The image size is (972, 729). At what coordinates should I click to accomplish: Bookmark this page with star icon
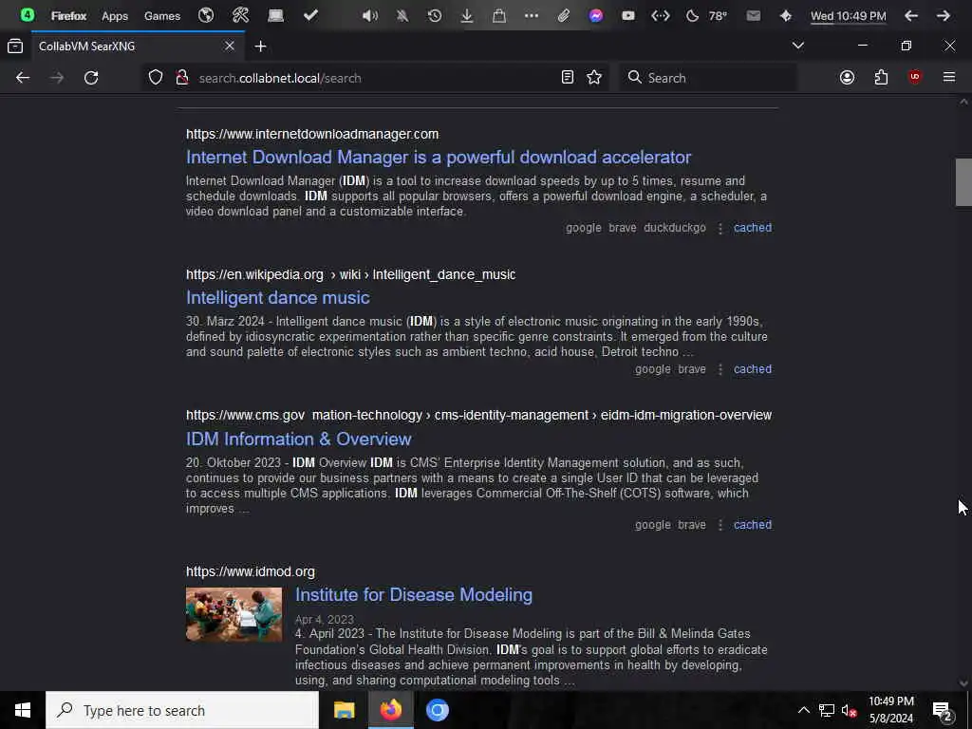click(x=594, y=78)
